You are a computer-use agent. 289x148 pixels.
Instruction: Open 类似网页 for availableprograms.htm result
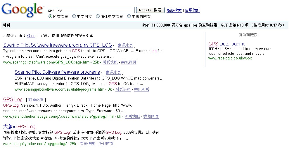[141, 89]
